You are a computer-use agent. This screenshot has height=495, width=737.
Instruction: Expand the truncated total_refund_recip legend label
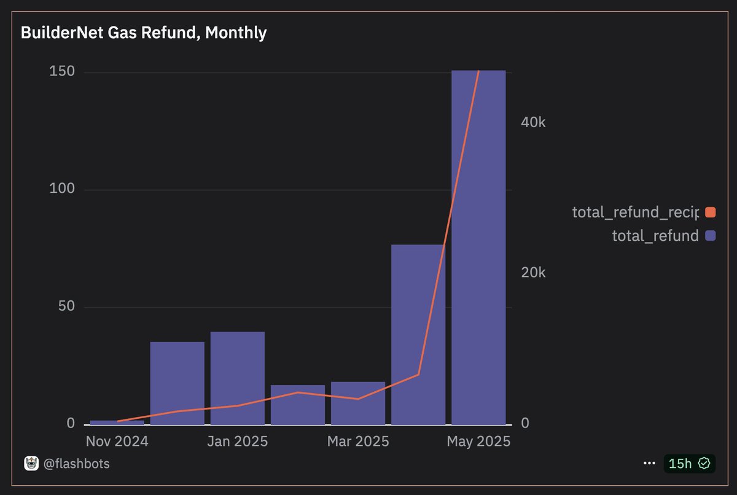pos(636,212)
